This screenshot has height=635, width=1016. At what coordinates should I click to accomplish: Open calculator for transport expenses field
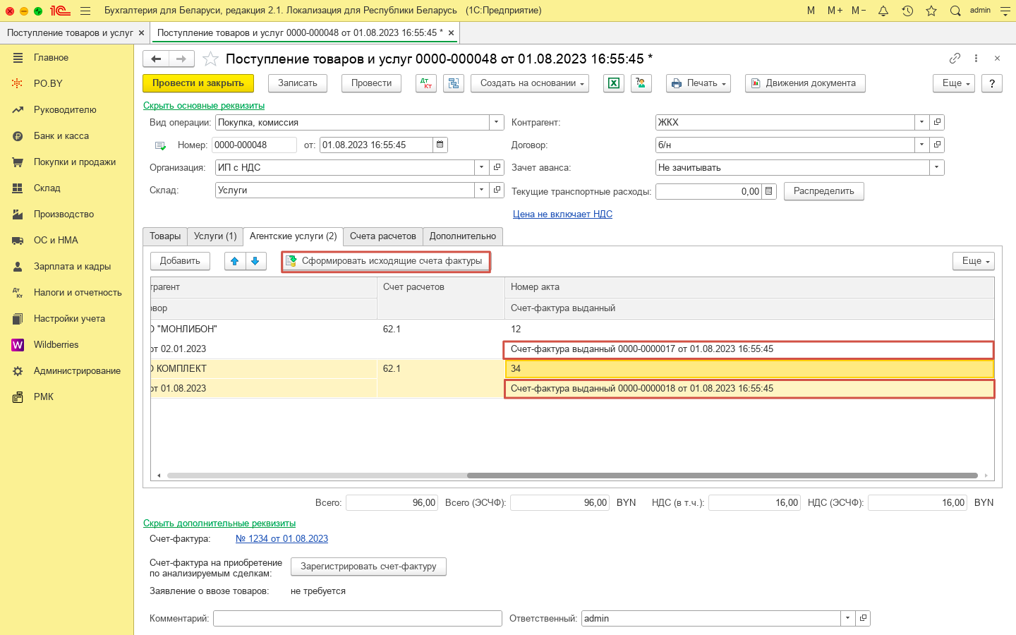[x=769, y=191]
